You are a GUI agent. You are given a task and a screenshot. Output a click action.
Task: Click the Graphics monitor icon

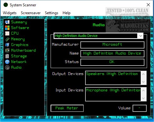7,45
